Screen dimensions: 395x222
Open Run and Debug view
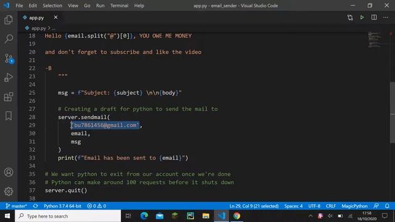(x=9, y=78)
